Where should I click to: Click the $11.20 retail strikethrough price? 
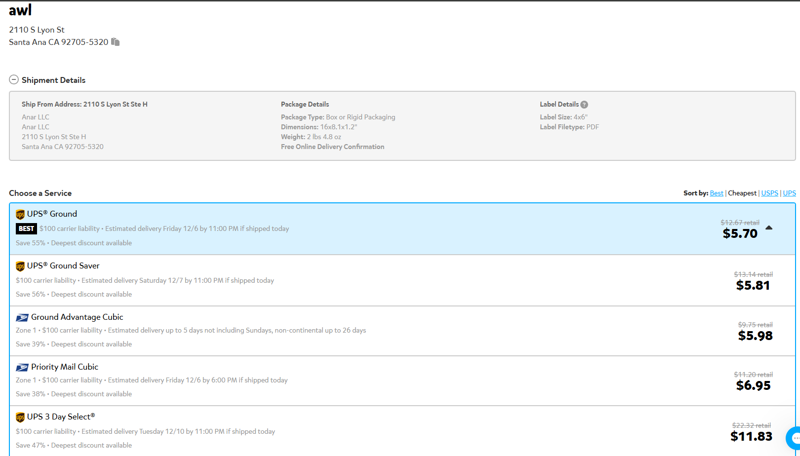tap(753, 375)
